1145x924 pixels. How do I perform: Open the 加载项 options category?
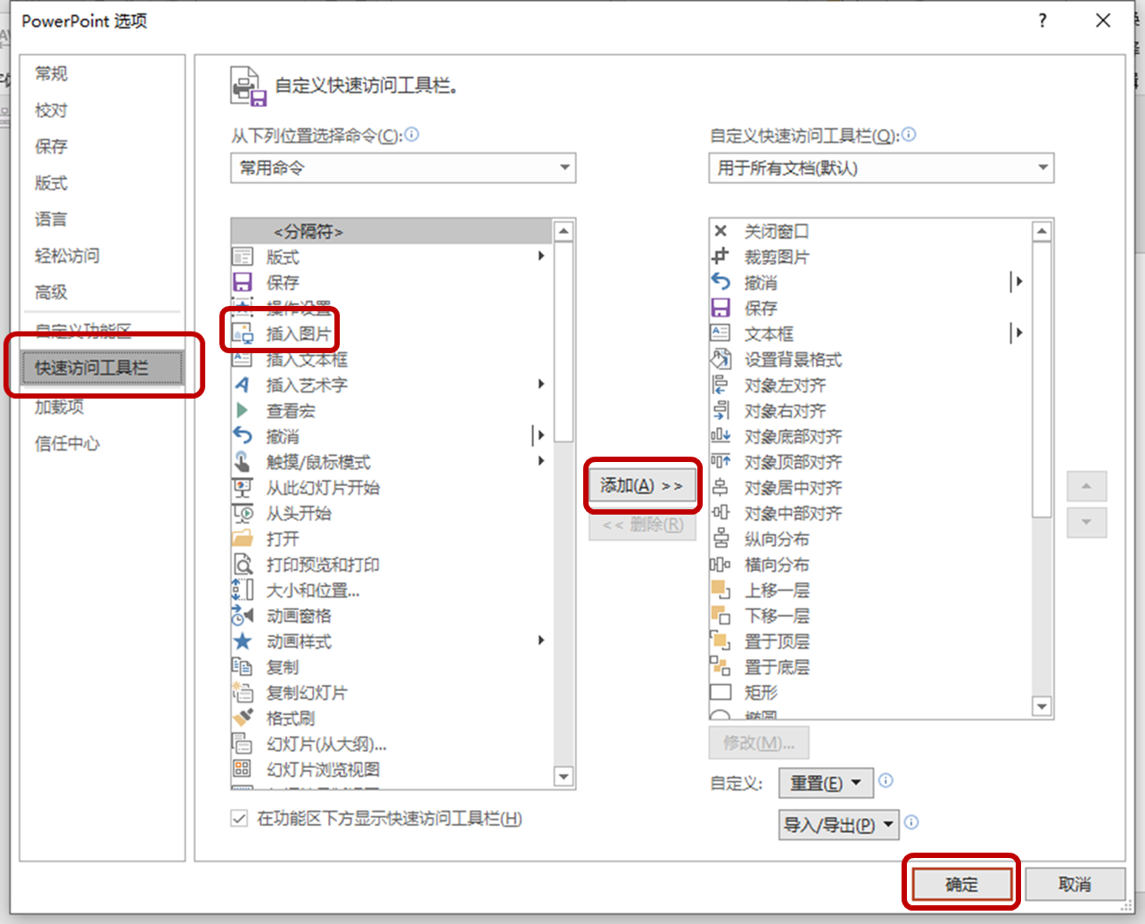click(59, 407)
